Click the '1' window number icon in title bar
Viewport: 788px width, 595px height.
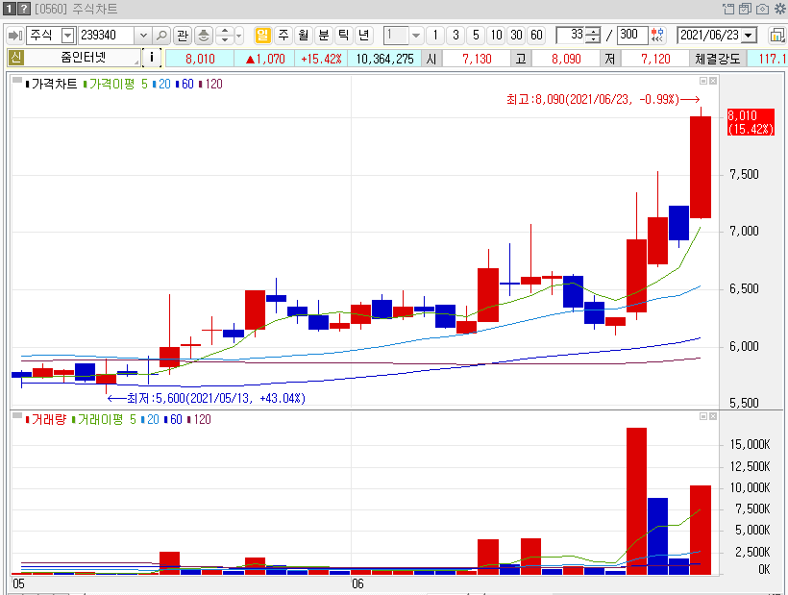pyautogui.click(x=9, y=9)
